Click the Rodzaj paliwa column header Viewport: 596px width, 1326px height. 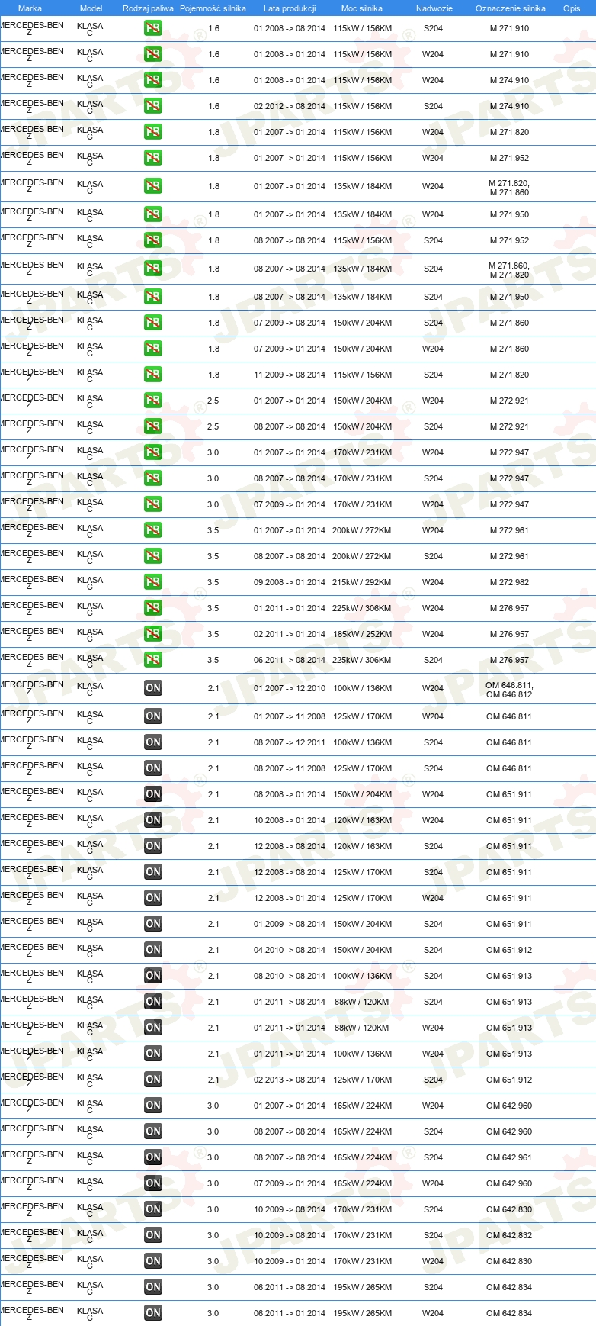[148, 8]
